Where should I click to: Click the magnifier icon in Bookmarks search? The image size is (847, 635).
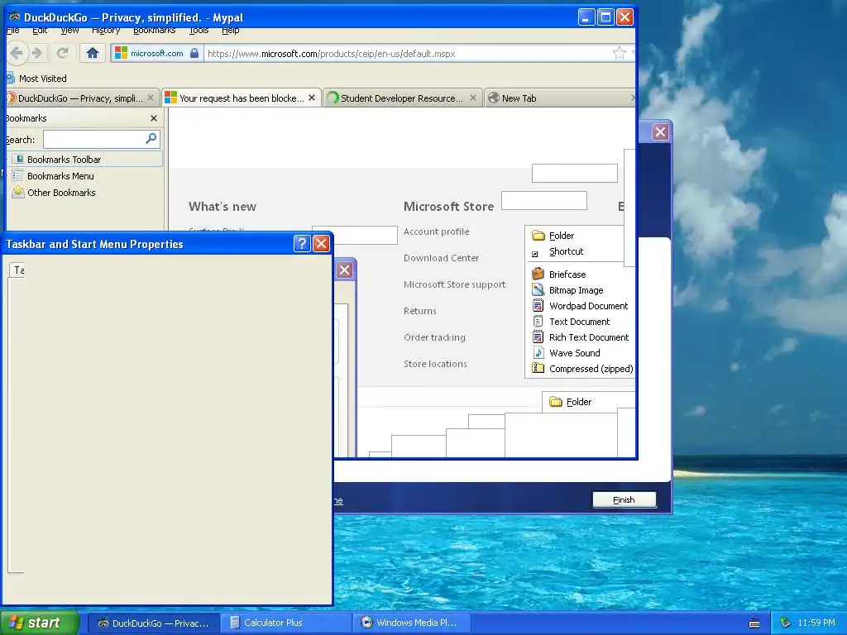coord(151,139)
